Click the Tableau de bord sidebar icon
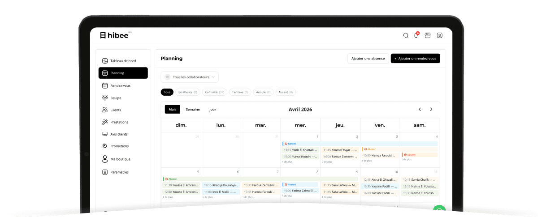546x217 pixels. point(105,61)
